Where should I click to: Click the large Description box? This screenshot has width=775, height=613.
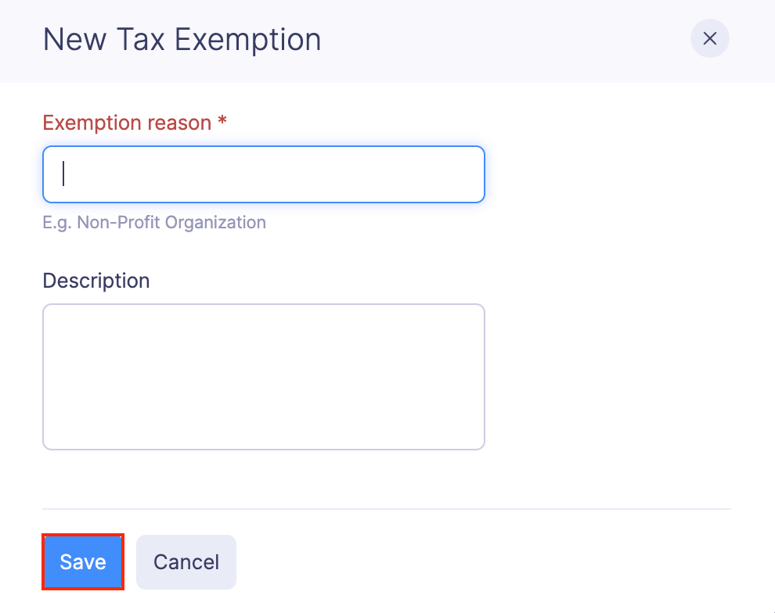click(263, 375)
